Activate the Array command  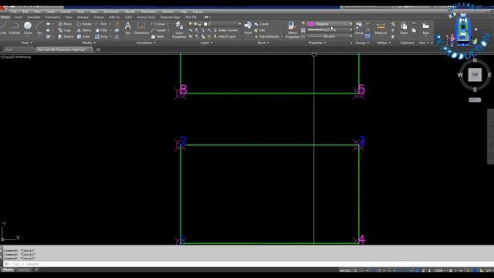[x=101, y=36]
